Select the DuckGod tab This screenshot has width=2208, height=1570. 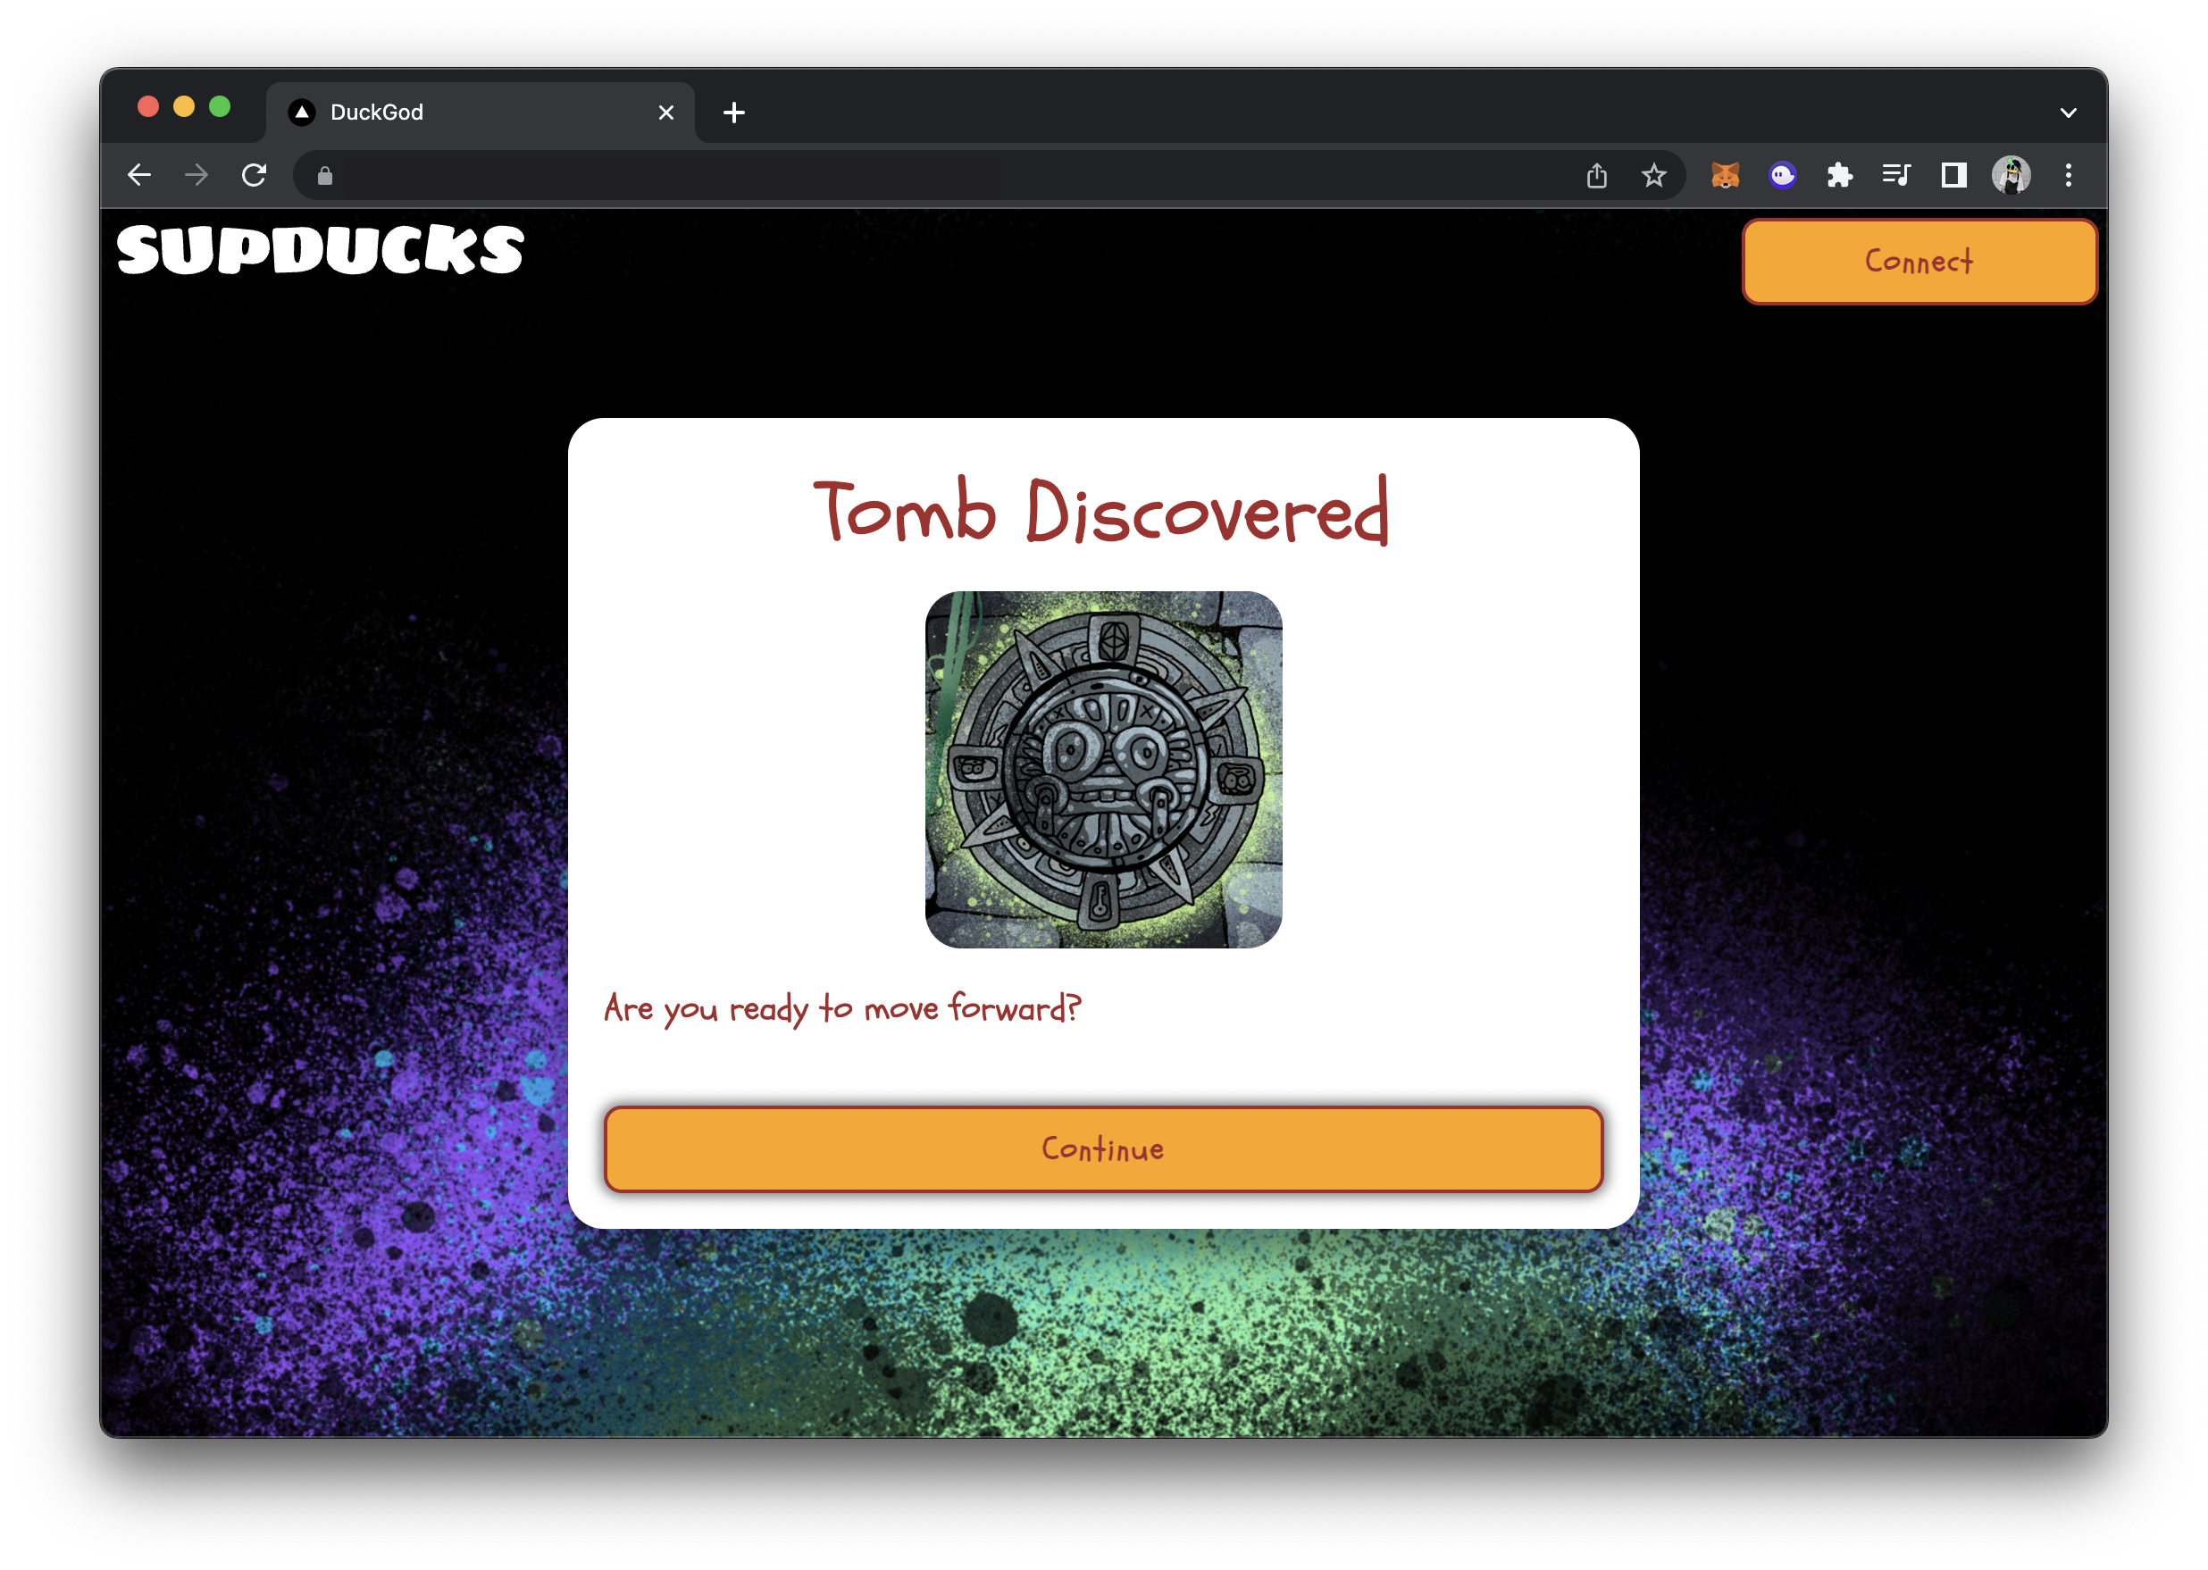tap(481, 113)
